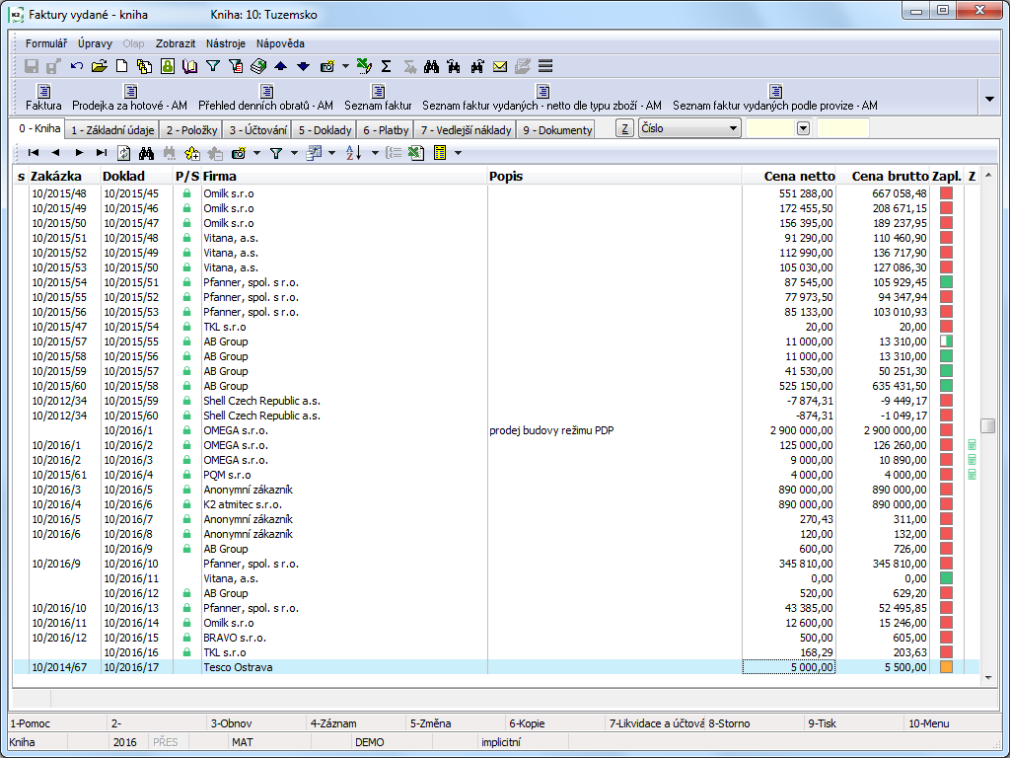The width and height of the screenshot is (1010, 758).
Task: Click the first binoculars icon in main toolbar
Action: pos(432,66)
